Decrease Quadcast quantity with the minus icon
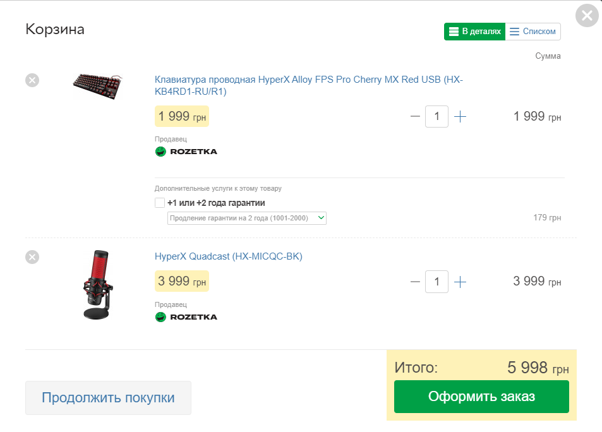 coord(415,282)
